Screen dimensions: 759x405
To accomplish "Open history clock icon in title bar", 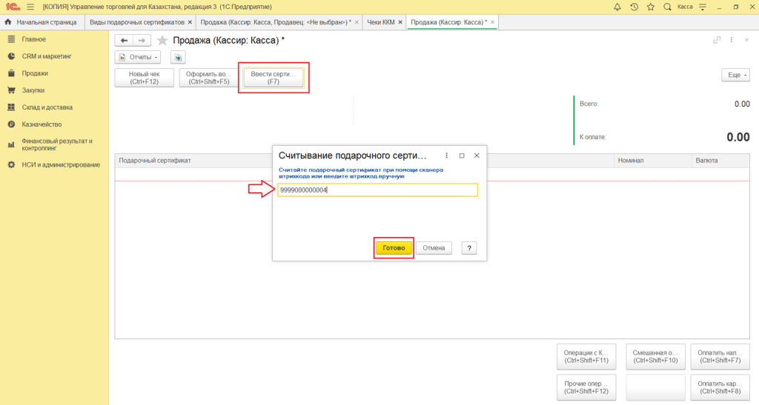I will (634, 7).
